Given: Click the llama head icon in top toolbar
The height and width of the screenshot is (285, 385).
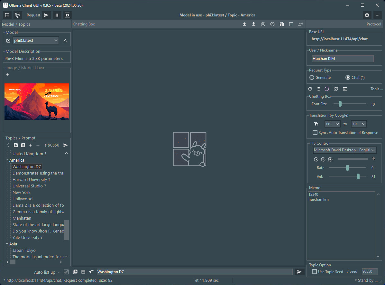Looking at the screenshot, I should coord(18,15).
